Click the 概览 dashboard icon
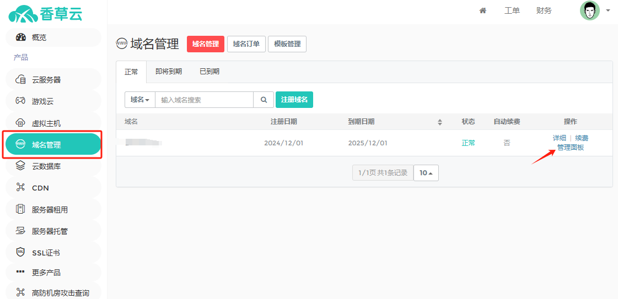Screen dimensions: 618x299 20,37
